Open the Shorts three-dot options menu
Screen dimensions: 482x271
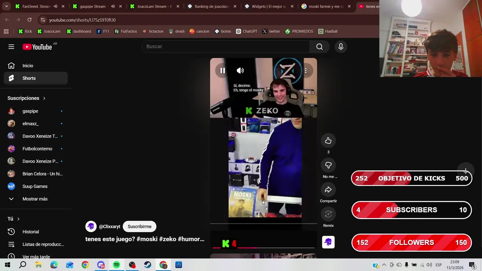point(306,70)
